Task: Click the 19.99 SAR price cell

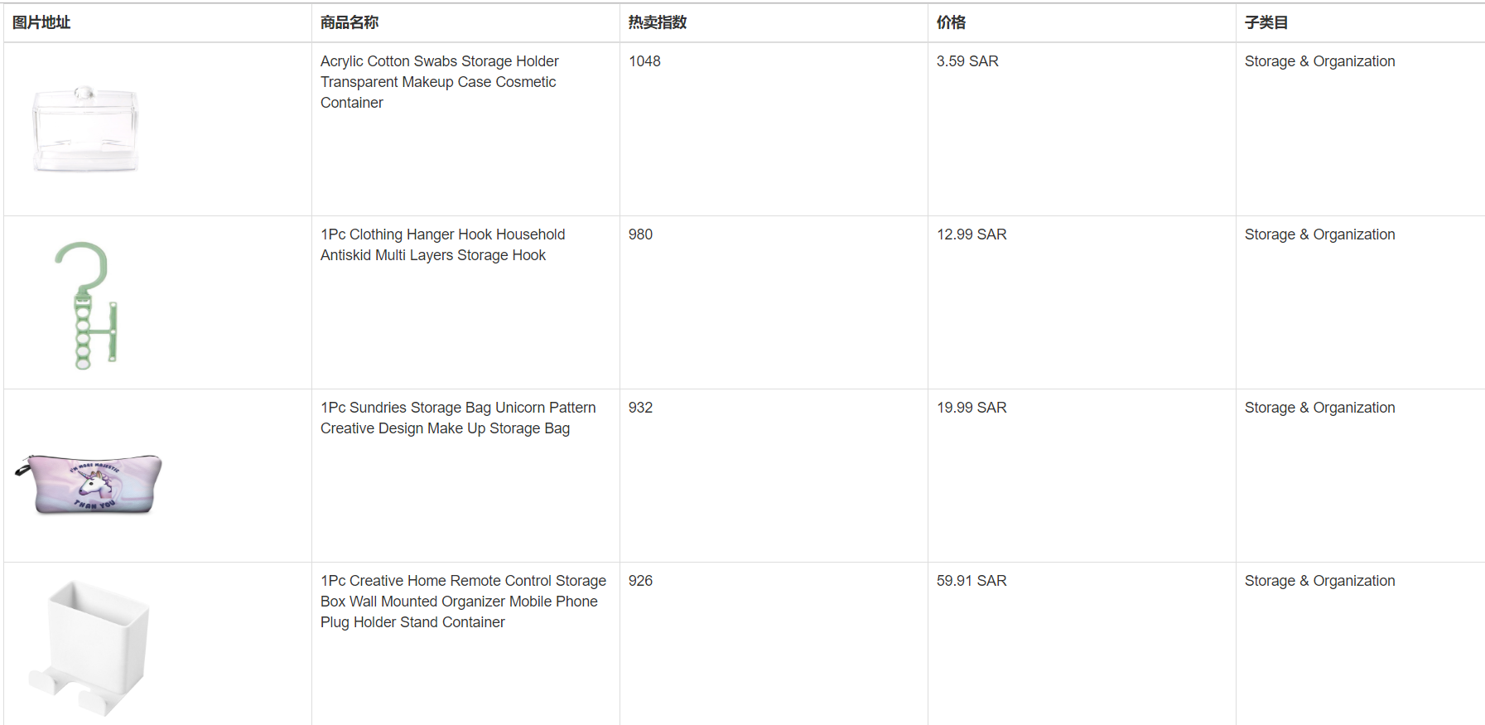Action: pos(972,408)
